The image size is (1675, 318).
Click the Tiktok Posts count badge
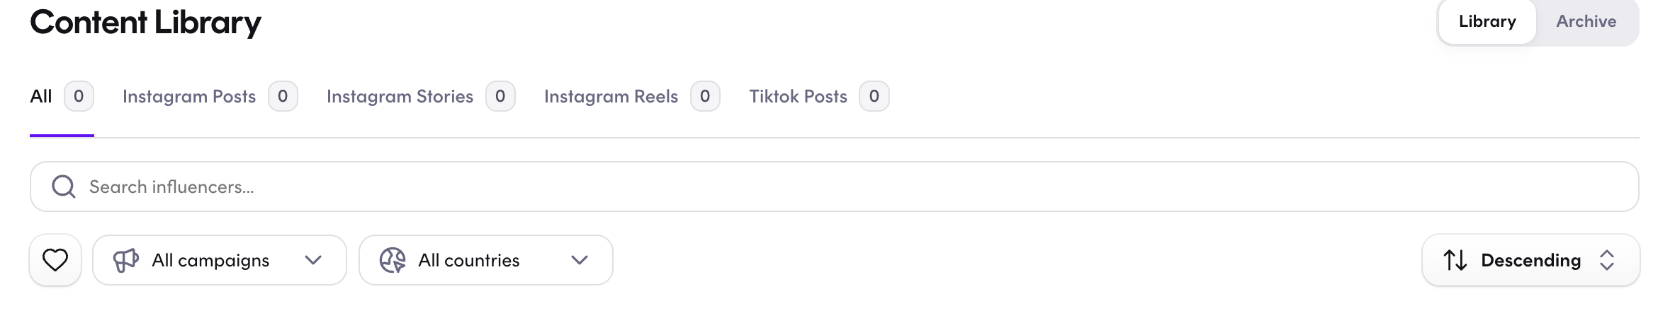point(874,96)
